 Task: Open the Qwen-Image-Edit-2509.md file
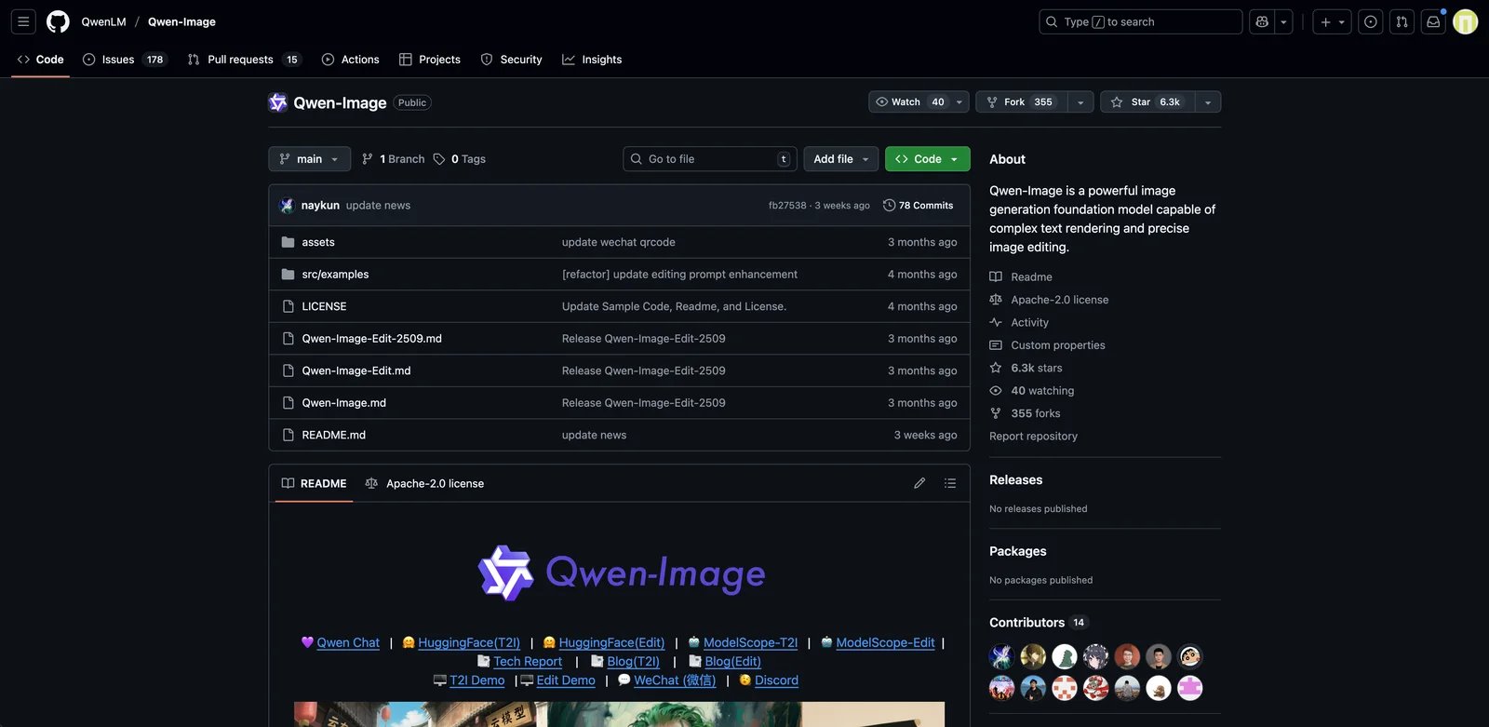pos(371,339)
